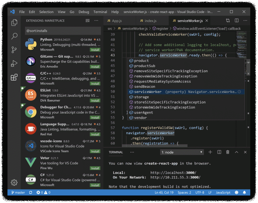Expand serviceWorker.js breadcrumb segment
The height and width of the screenshot is (203, 258).
click(x=133, y=28)
